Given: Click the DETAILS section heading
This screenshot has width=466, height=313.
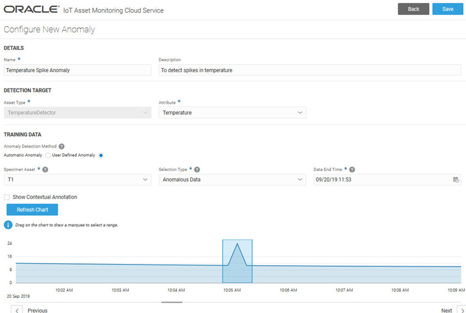Looking at the screenshot, I should pyautogui.click(x=14, y=48).
